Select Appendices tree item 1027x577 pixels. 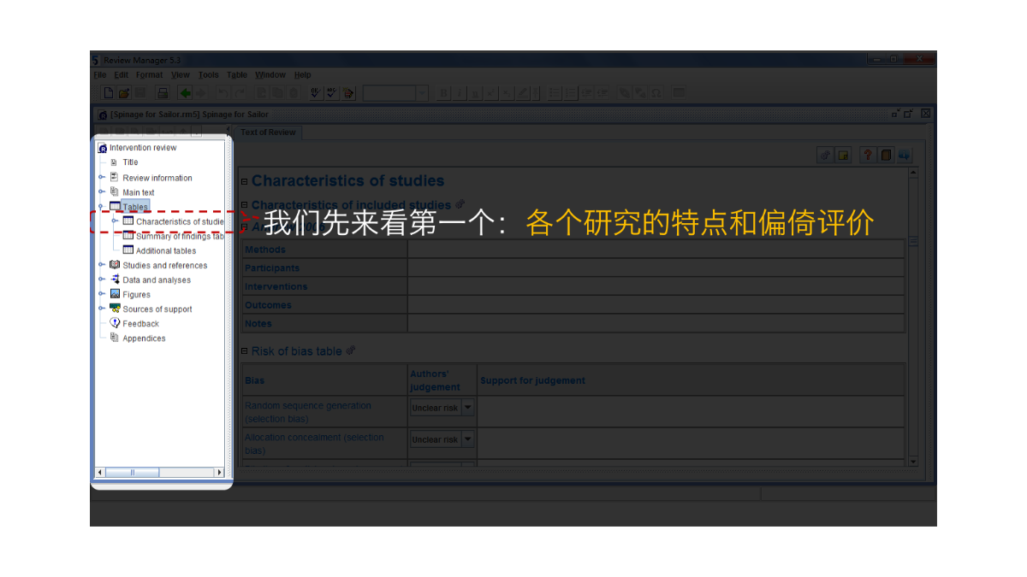point(144,338)
